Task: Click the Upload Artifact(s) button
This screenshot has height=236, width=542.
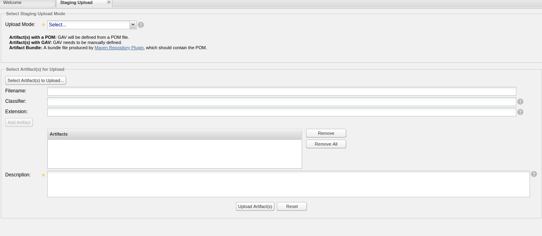Action: 255,206
